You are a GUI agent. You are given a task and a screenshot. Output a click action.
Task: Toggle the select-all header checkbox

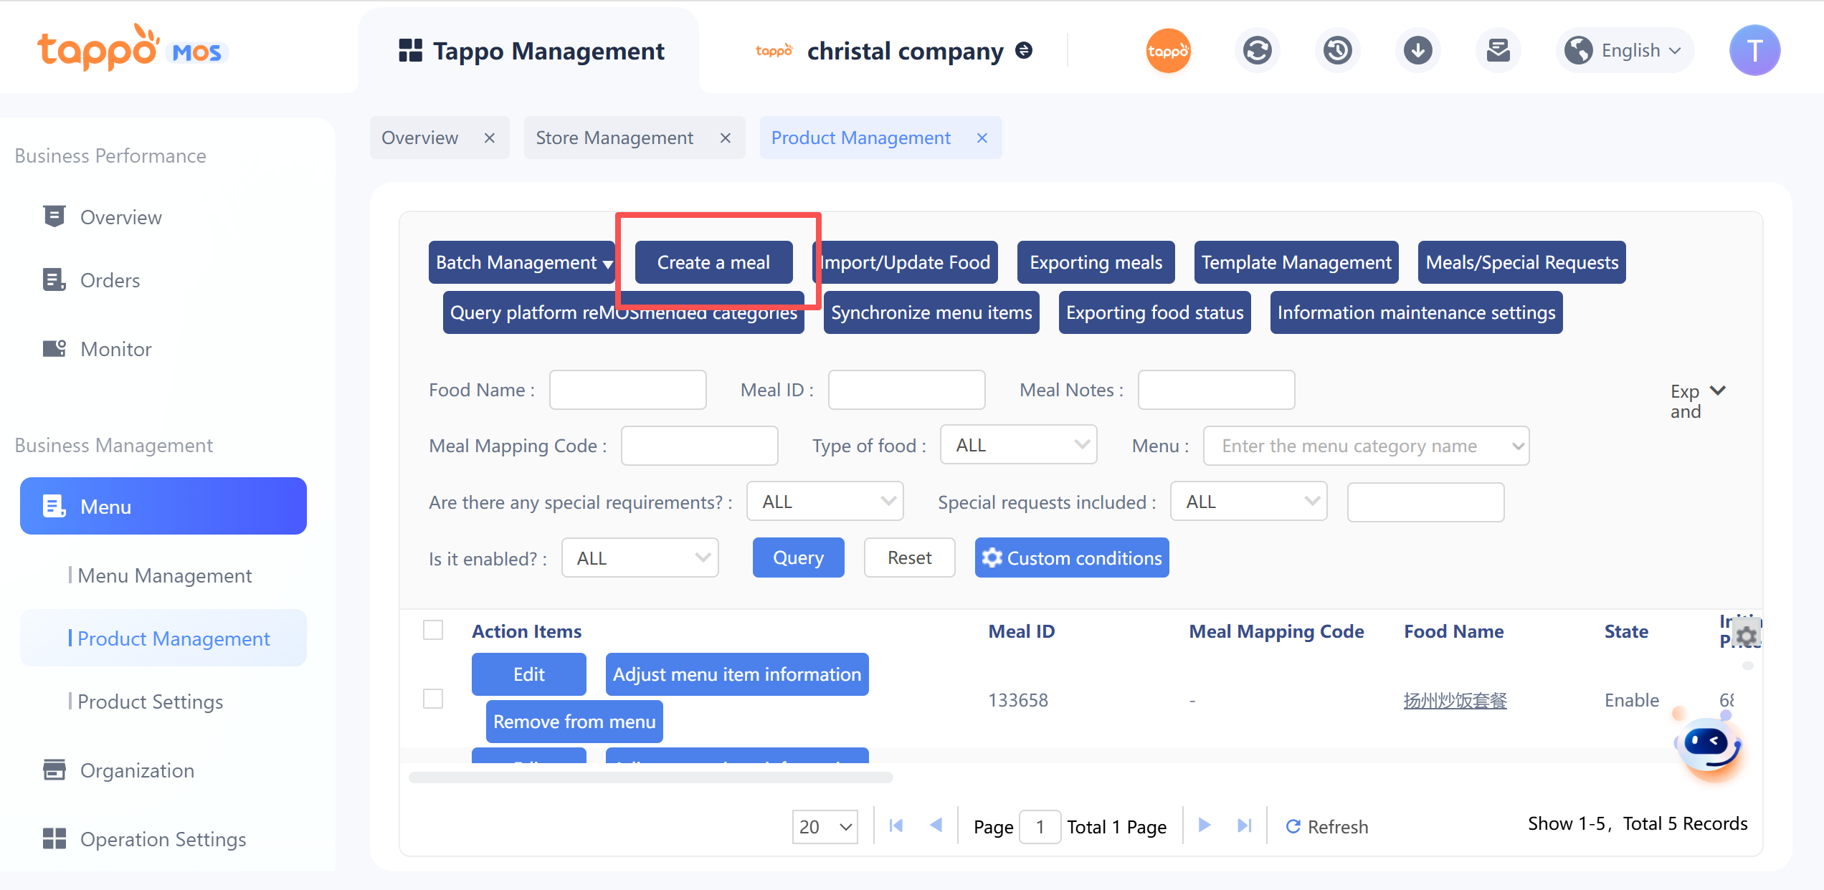[x=433, y=631]
